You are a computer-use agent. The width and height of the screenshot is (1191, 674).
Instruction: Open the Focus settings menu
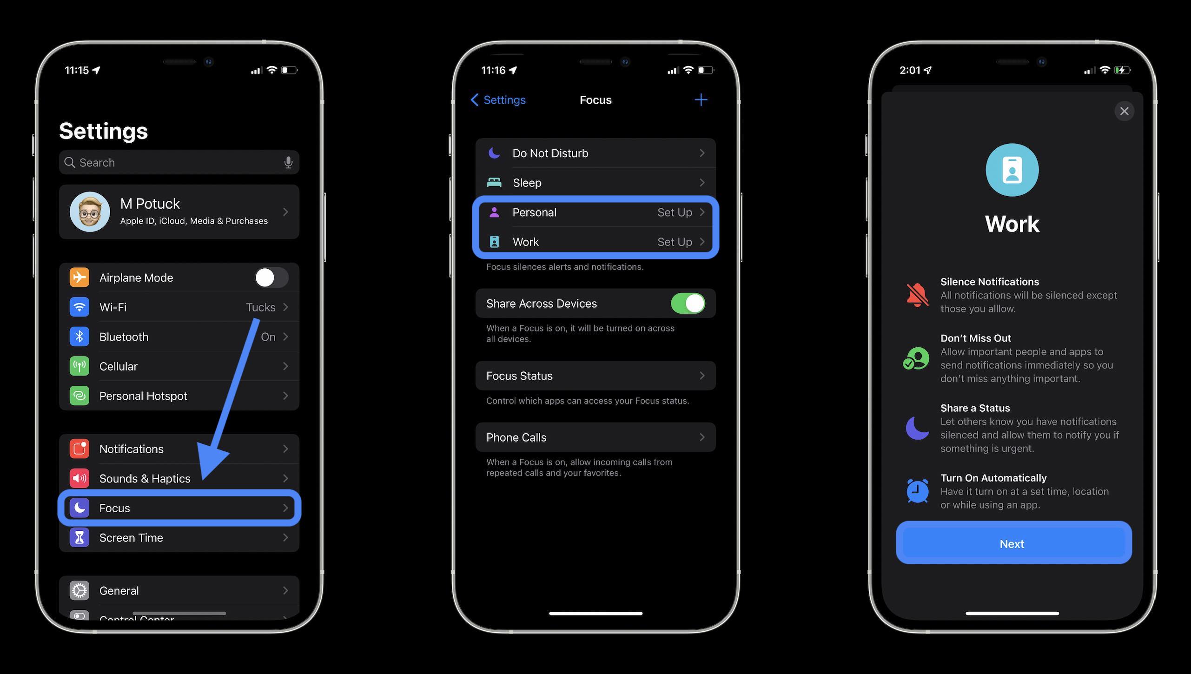coord(179,507)
